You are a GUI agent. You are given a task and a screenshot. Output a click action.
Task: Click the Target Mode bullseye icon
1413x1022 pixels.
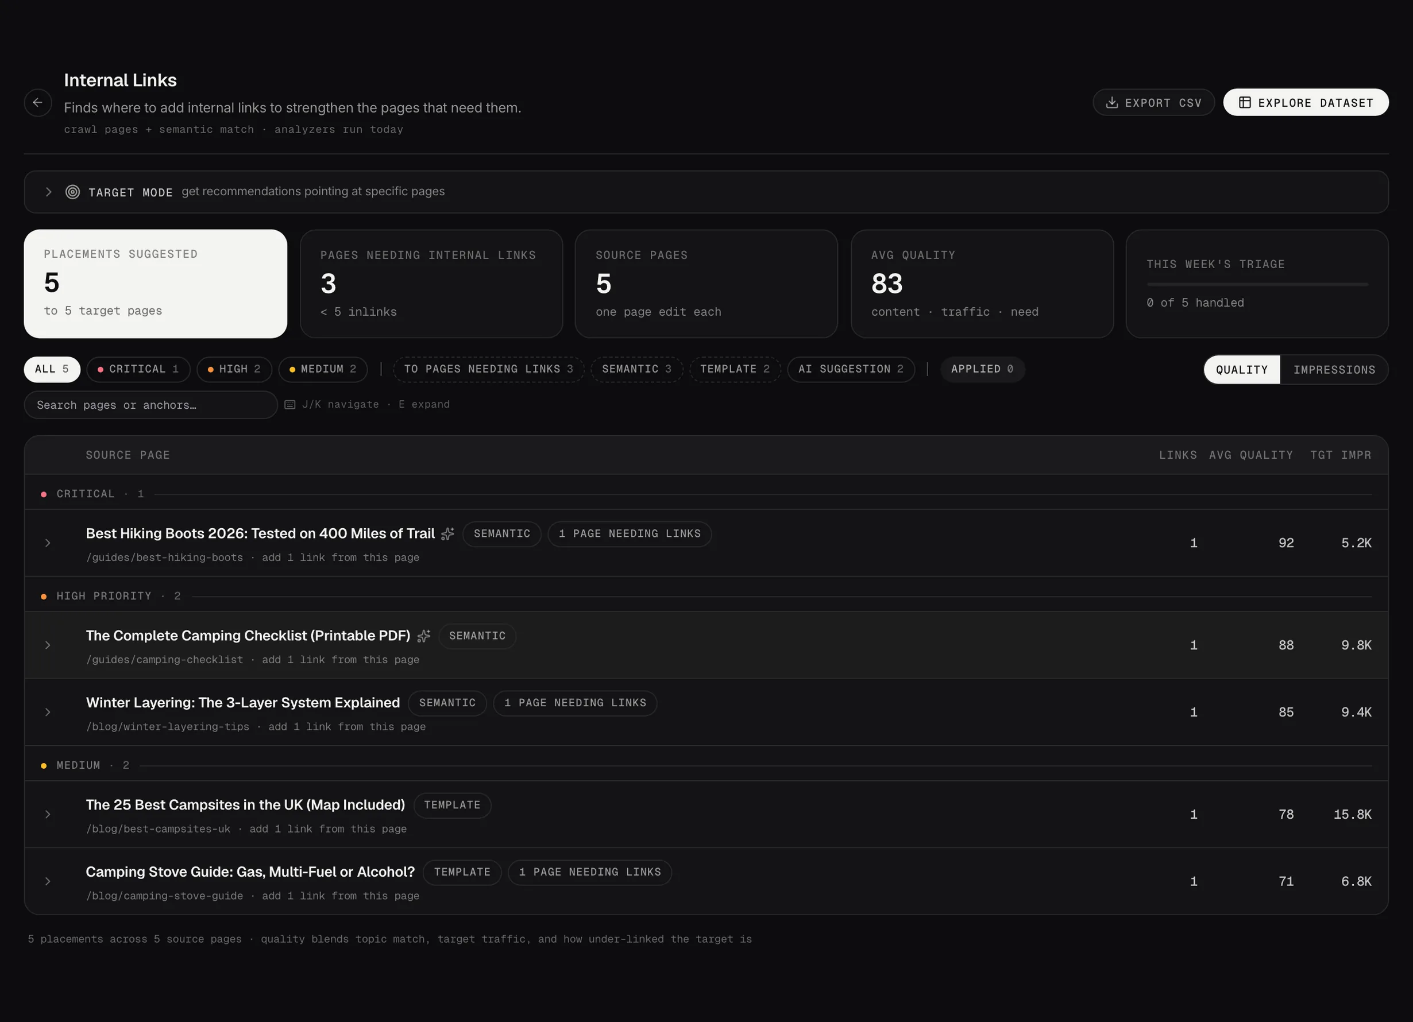(73, 192)
